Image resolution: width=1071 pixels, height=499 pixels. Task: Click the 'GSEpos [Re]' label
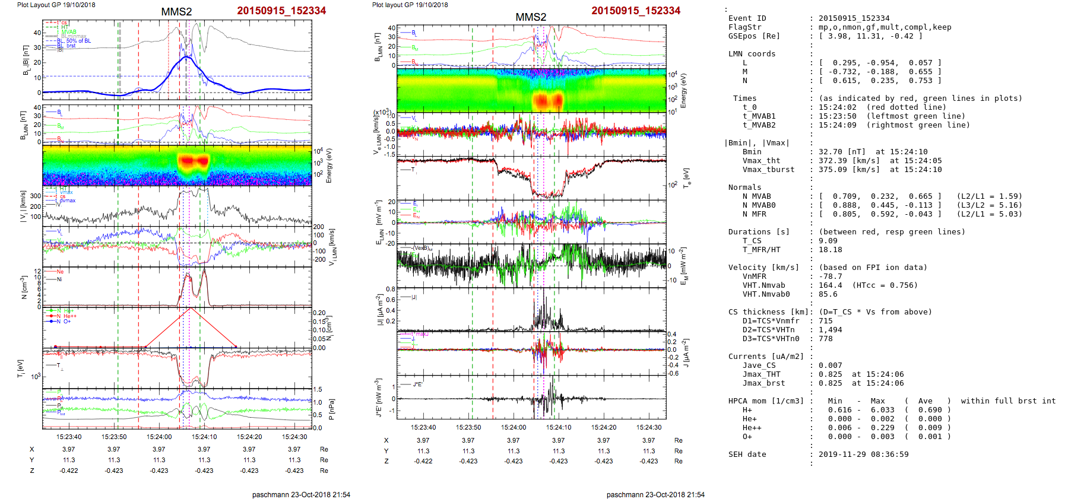755,36
